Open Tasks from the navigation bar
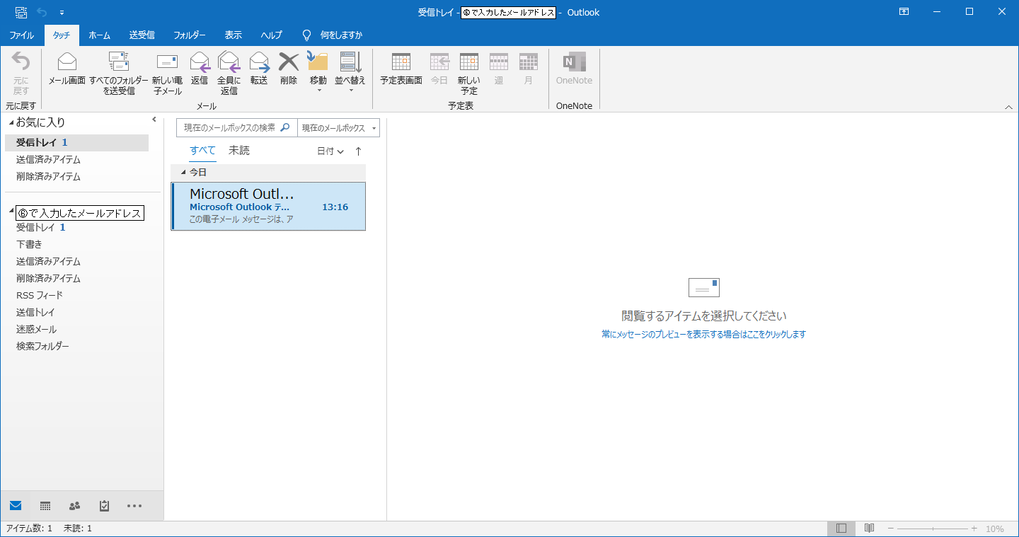The width and height of the screenshot is (1019, 537). 105,506
